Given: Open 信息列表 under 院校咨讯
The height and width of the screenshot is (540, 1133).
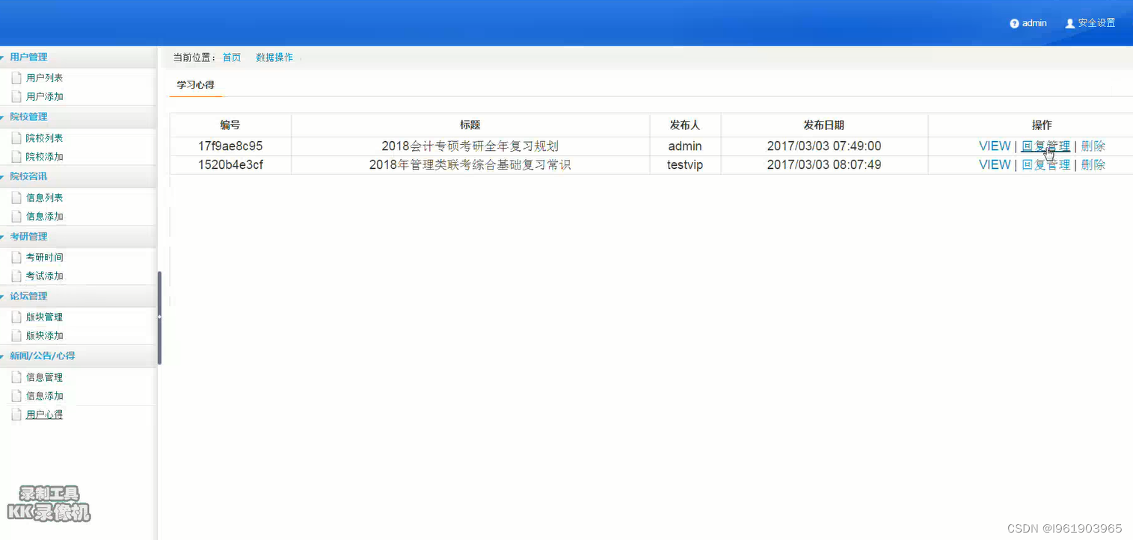Looking at the screenshot, I should 44,198.
